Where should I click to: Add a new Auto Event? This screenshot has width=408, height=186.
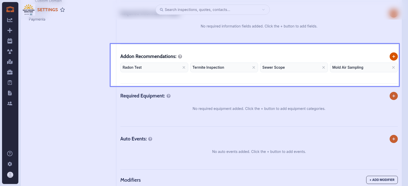click(x=393, y=139)
